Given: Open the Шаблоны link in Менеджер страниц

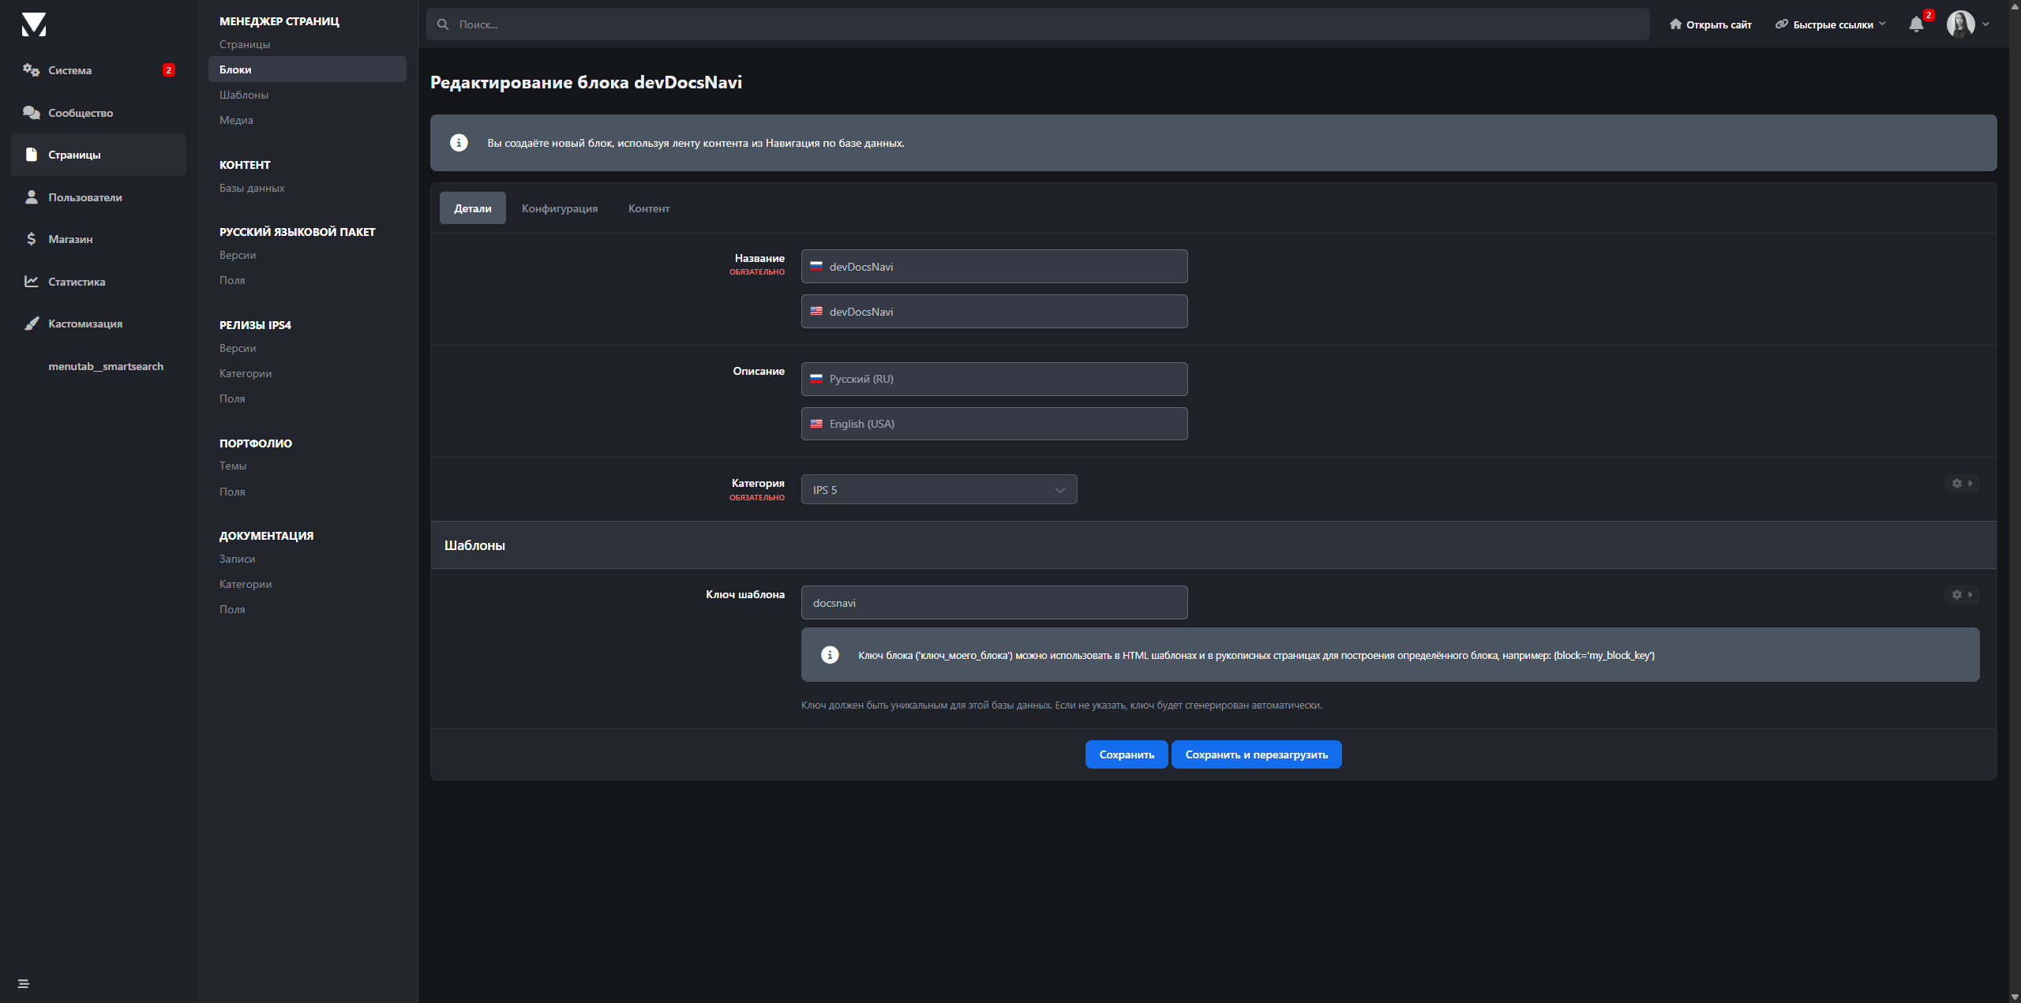Looking at the screenshot, I should tap(244, 95).
